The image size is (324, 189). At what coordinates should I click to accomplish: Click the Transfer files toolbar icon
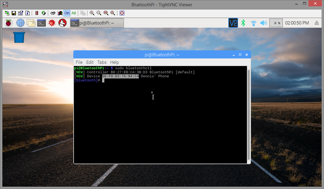click(83, 13)
